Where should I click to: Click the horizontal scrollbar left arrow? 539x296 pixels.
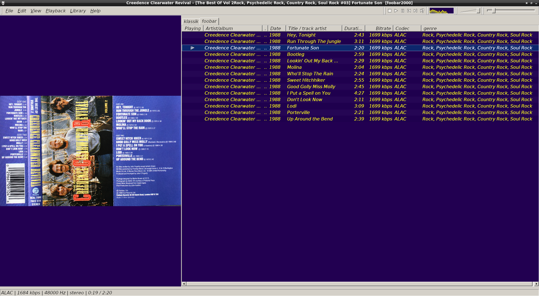click(184, 284)
